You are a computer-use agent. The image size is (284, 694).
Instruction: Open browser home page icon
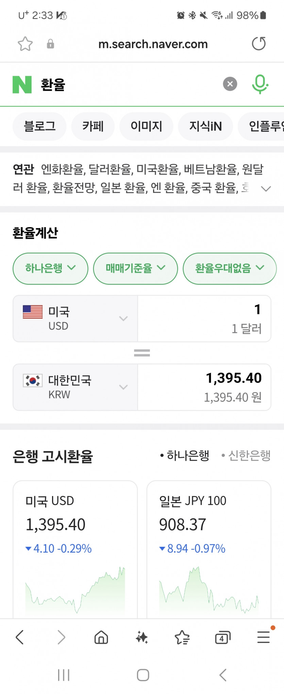[x=101, y=637]
